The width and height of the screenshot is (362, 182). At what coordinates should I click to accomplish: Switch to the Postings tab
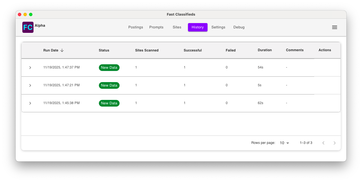tap(135, 27)
